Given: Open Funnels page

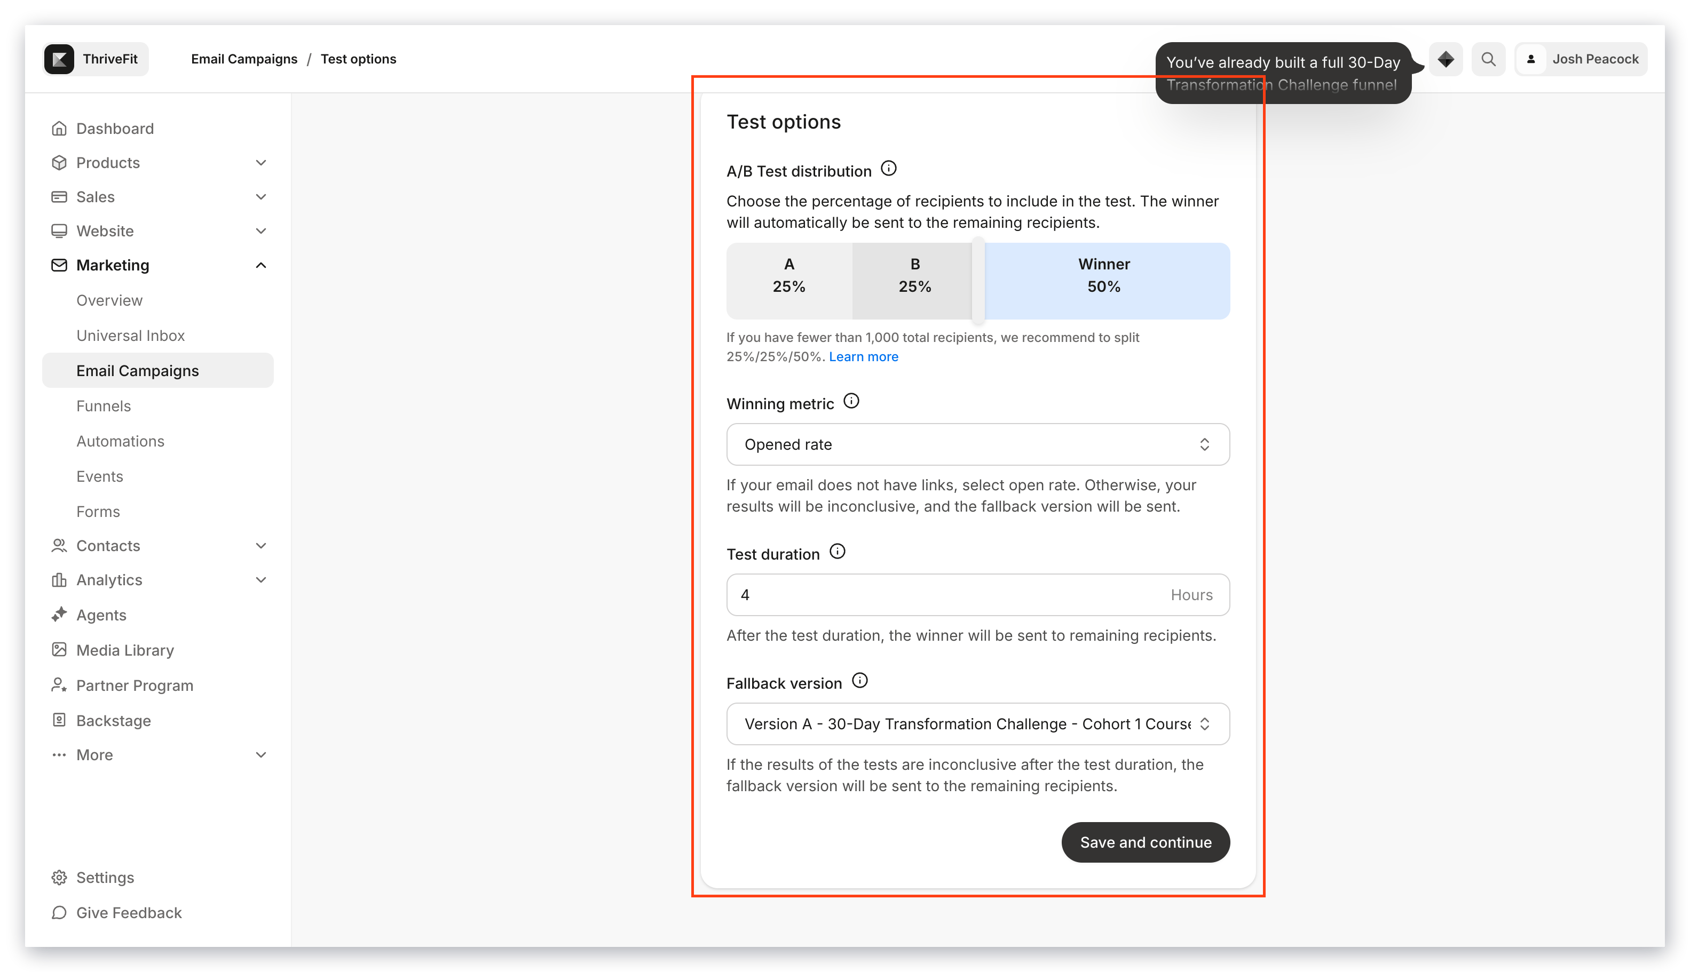Looking at the screenshot, I should coord(104,406).
